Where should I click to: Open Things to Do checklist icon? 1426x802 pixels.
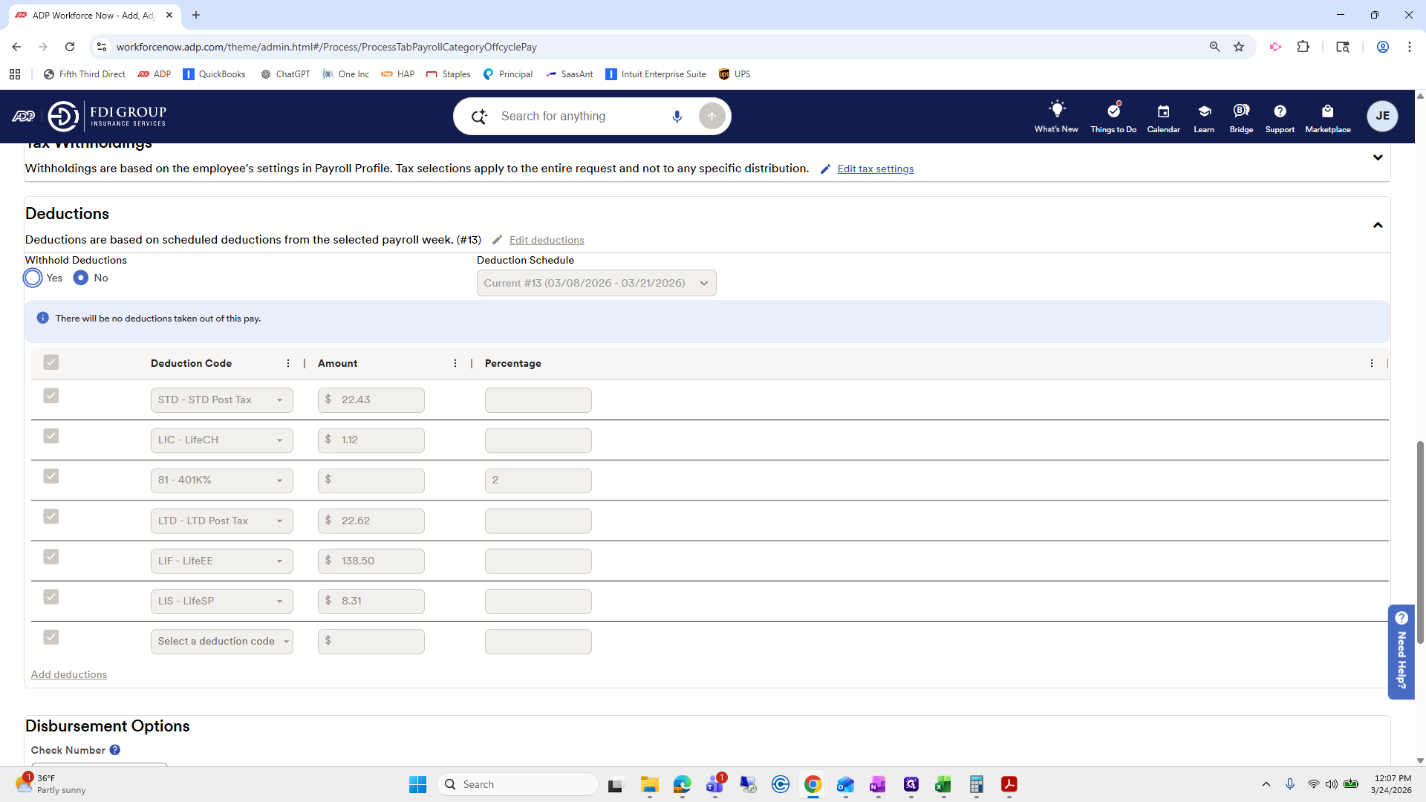(x=1113, y=111)
